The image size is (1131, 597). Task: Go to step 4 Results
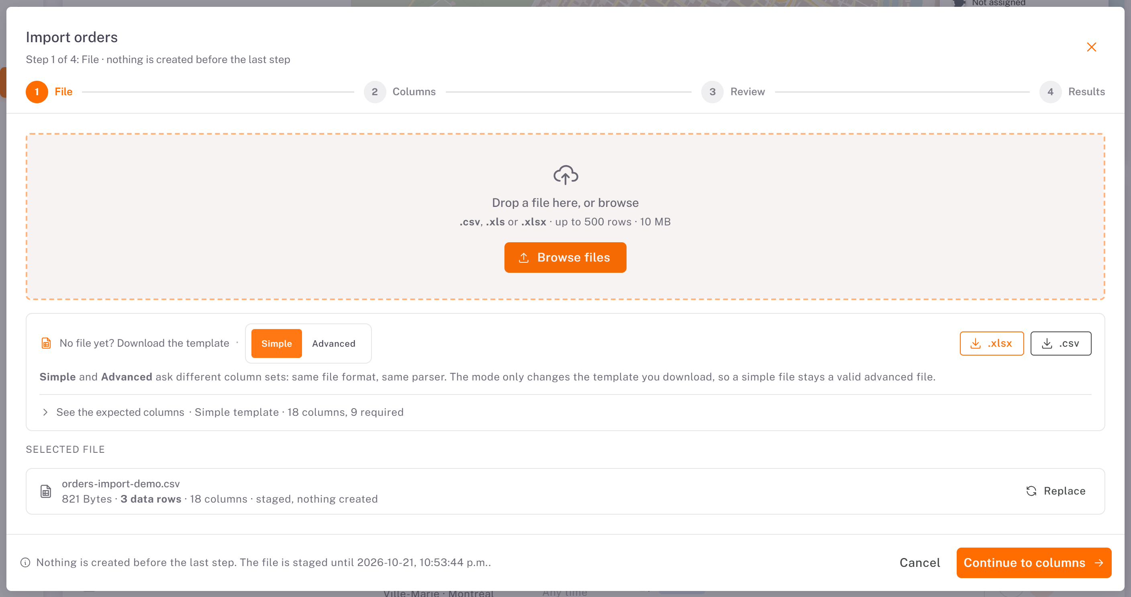point(1072,92)
